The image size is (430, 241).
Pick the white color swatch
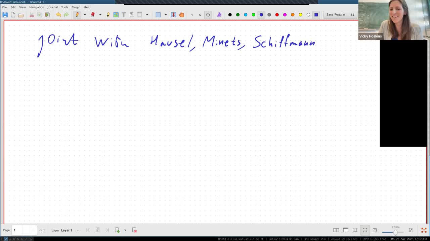(x=308, y=15)
